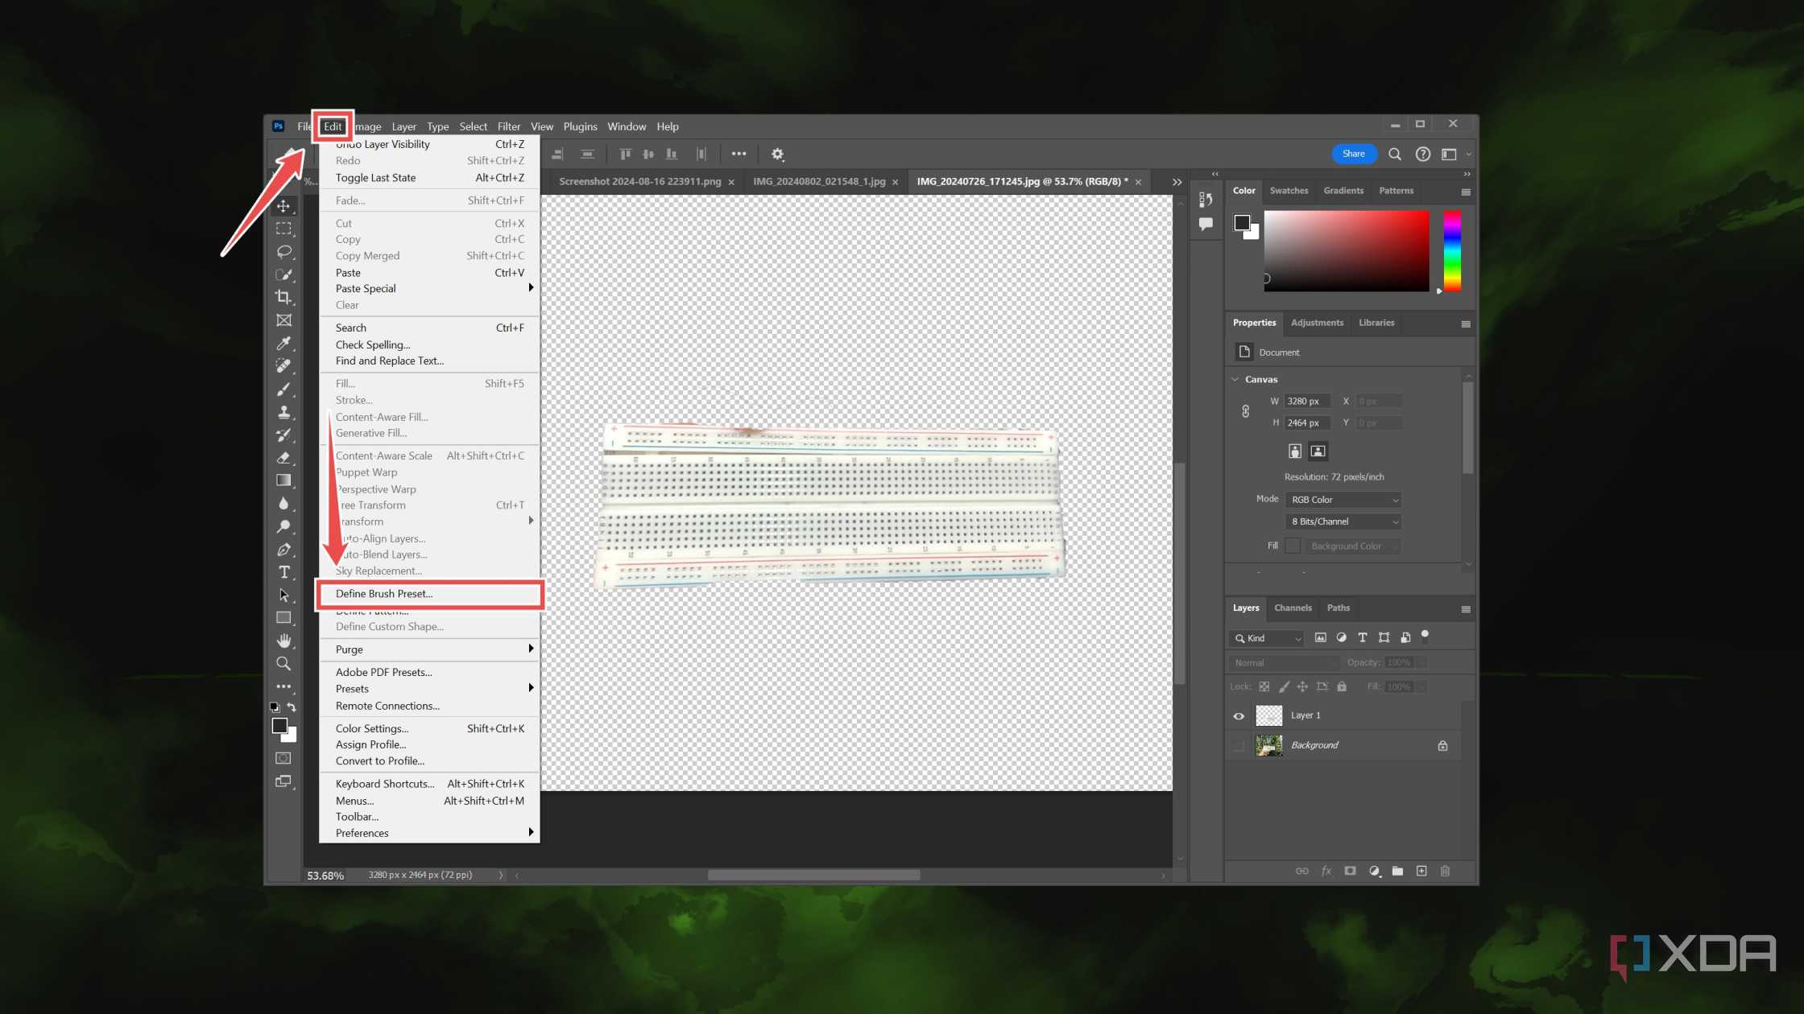
Task: Open the search magnifier in top bar
Action: coord(1395,154)
